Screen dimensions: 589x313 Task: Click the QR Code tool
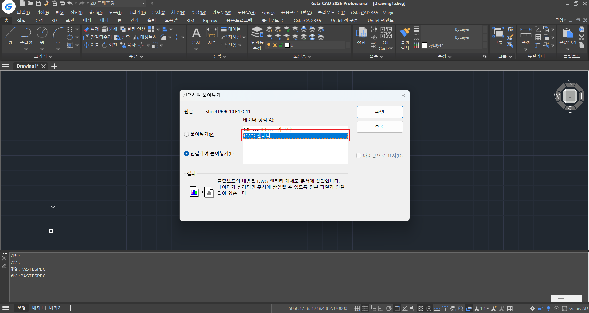click(x=386, y=39)
